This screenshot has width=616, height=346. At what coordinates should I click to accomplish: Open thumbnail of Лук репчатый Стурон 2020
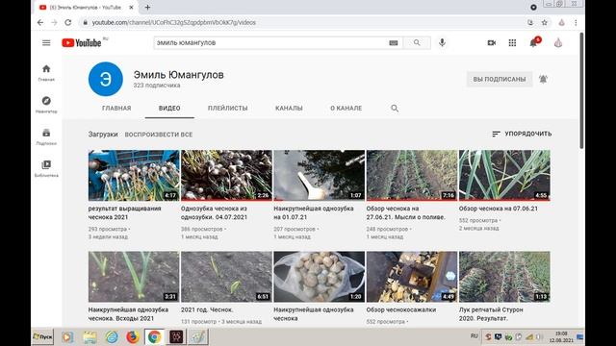point(504,277)
